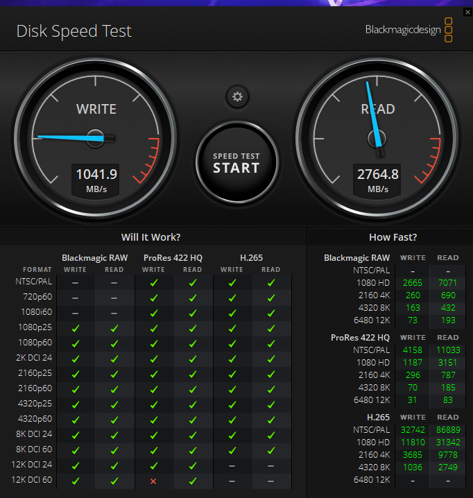
Task: Click Blackmagic RAW 1080 HD read value 7071
Action: [x=448, y=283]
